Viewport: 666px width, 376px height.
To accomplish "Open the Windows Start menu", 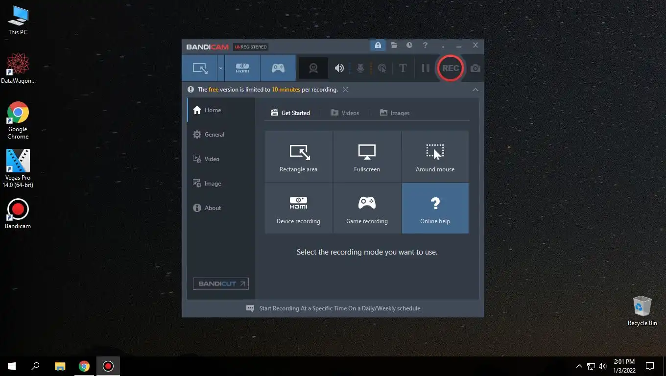I will point(12,366).
